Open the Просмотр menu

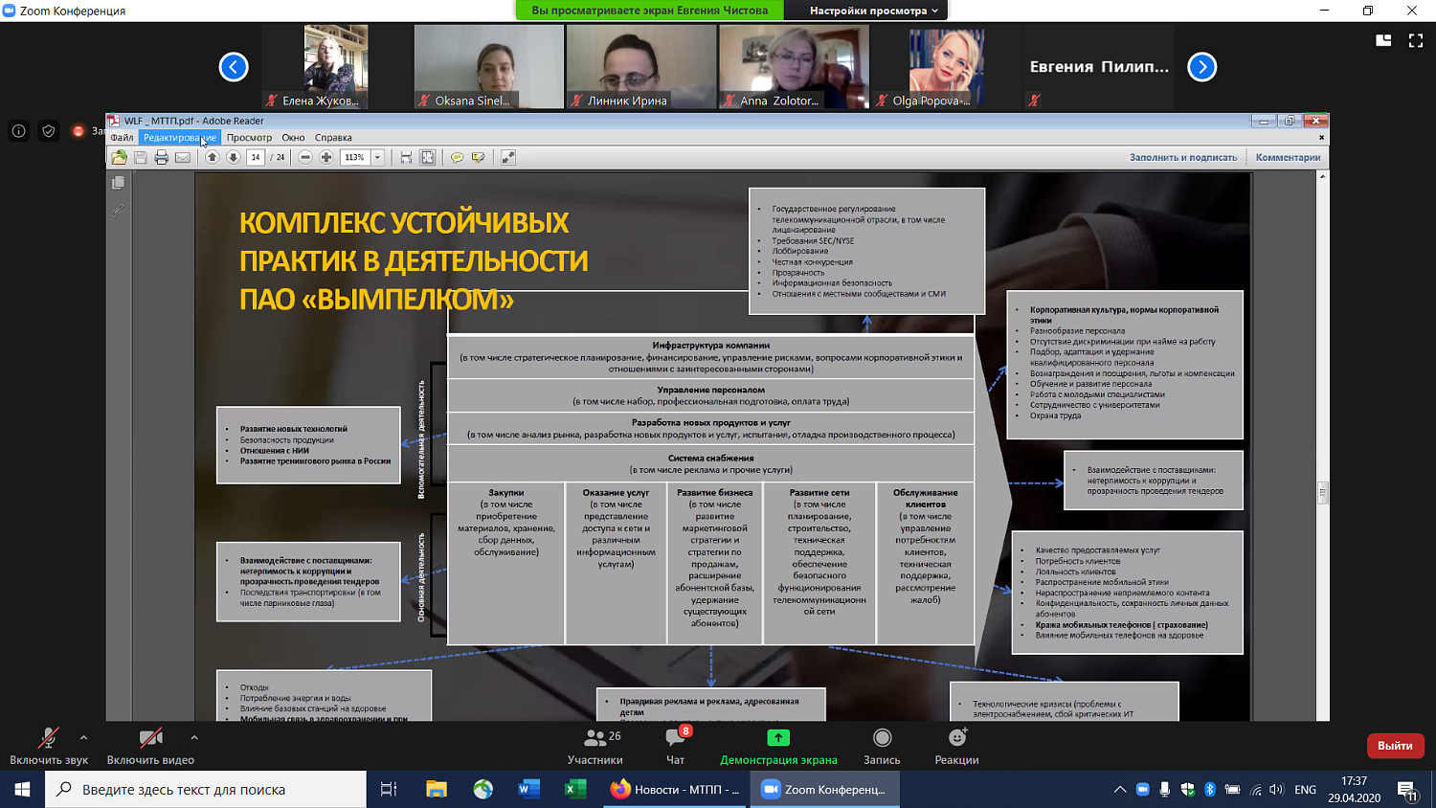[x=249, y=138]
